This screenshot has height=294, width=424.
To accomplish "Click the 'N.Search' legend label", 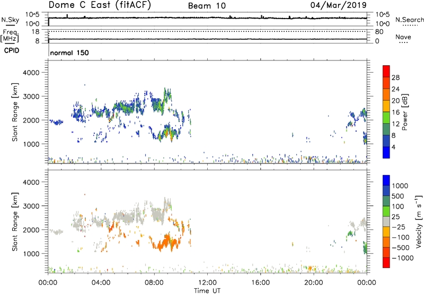I will point(410,20).
